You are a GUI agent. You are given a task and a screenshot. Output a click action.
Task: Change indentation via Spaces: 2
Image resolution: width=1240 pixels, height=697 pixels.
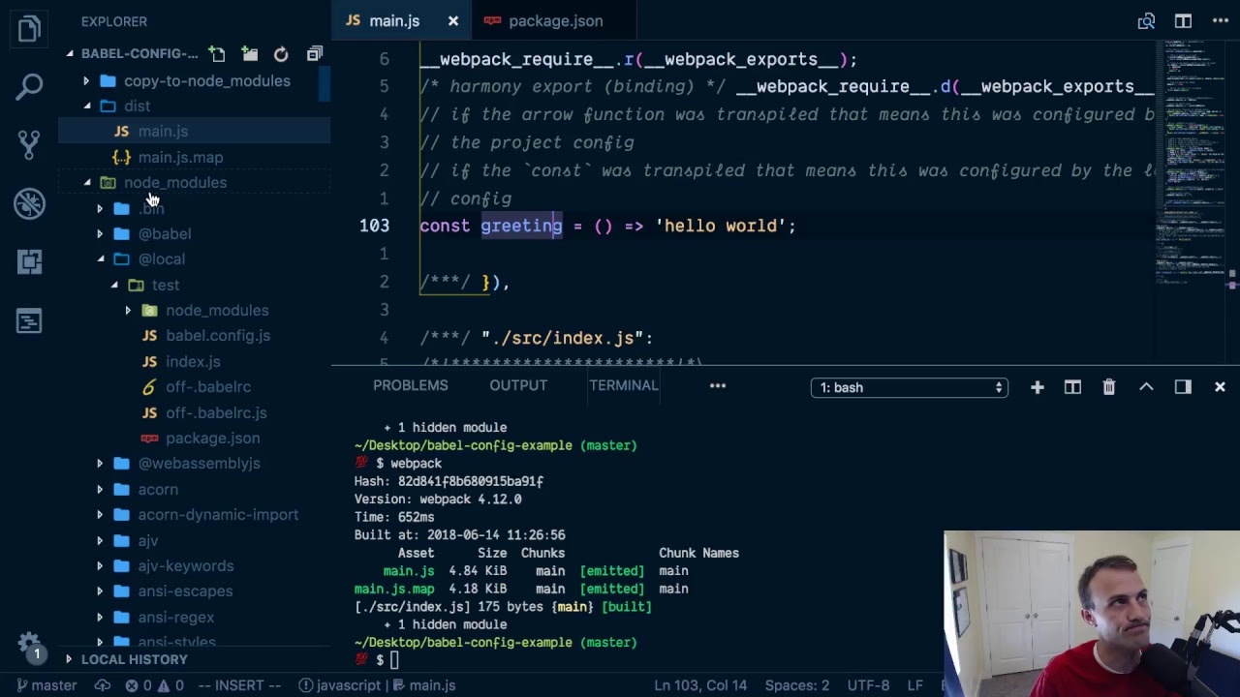point(796,684)
